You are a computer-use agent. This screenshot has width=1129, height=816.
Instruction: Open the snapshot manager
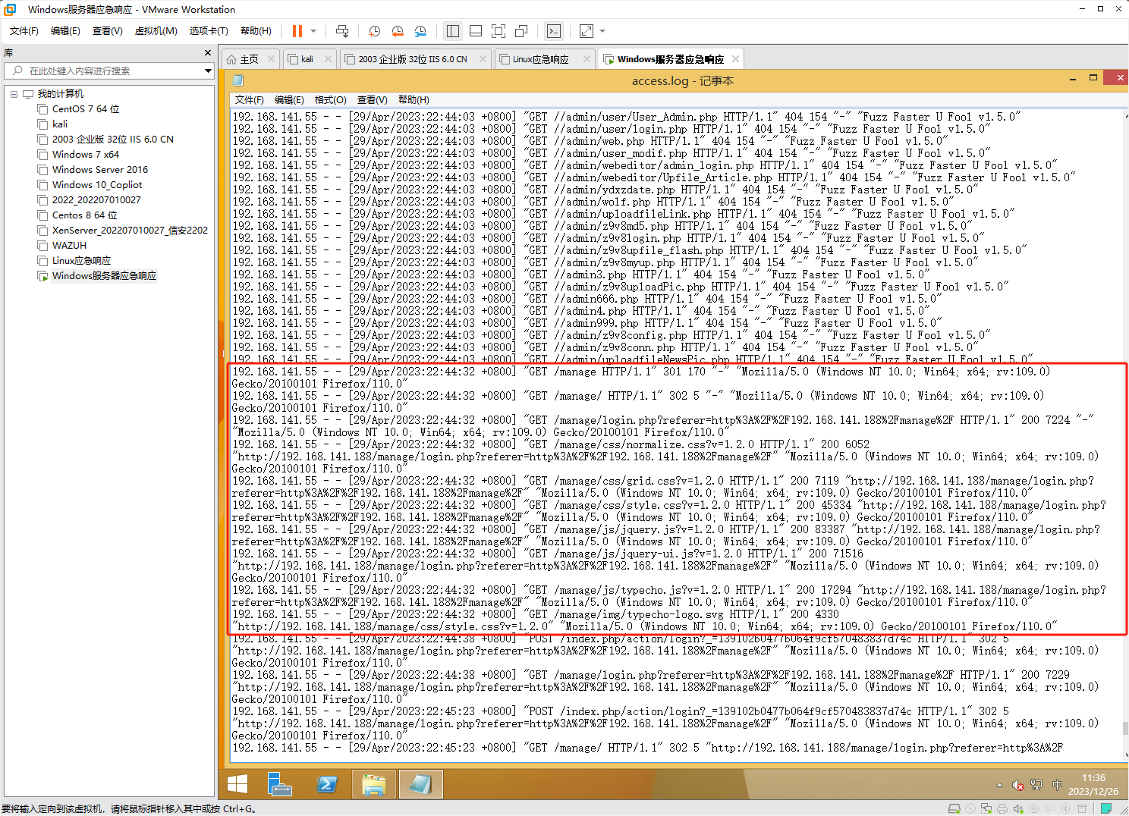(x=420, y=31)
